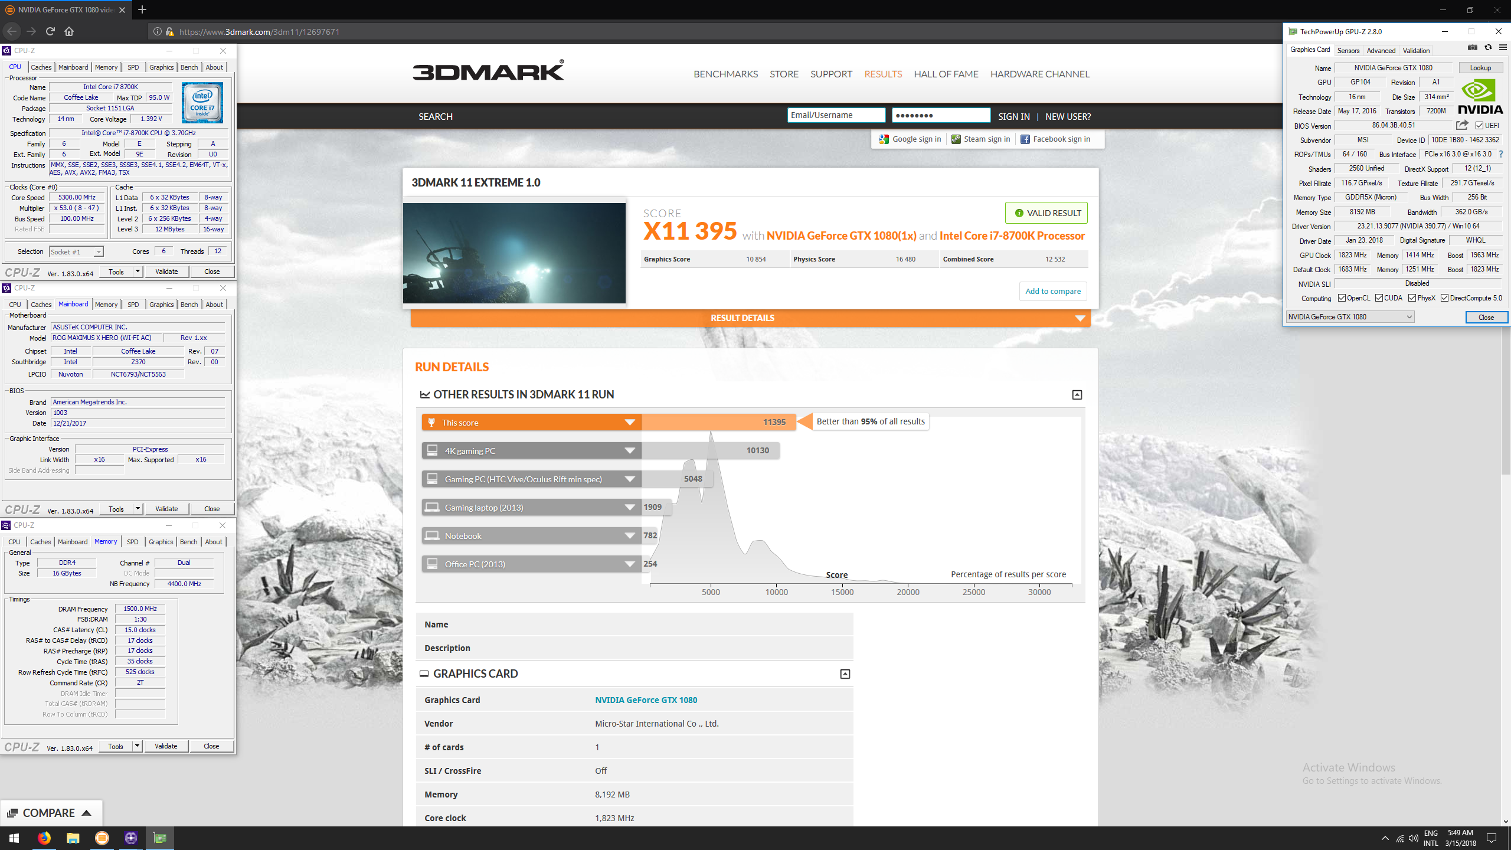Click the password input field
The height and width of the screenshot is (850, 1511).
(941, 115)
